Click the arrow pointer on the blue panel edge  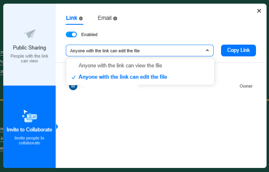57,127
